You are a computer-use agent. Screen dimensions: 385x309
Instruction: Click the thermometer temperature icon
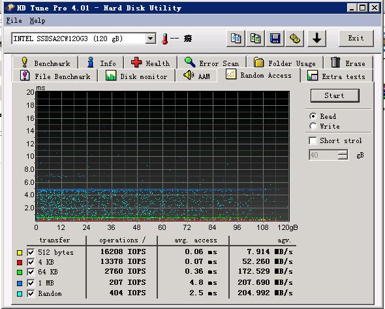click(165, 39)
